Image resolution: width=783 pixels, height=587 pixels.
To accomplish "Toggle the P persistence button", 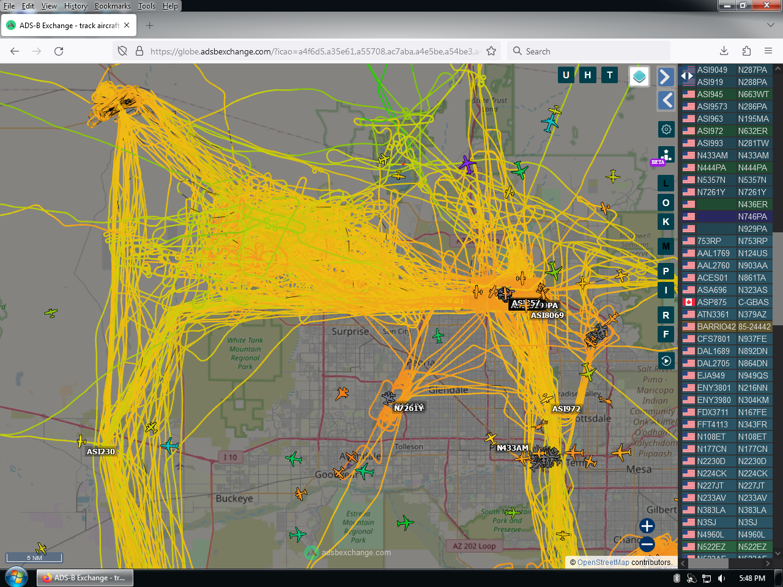I will [x=666, y=271].
